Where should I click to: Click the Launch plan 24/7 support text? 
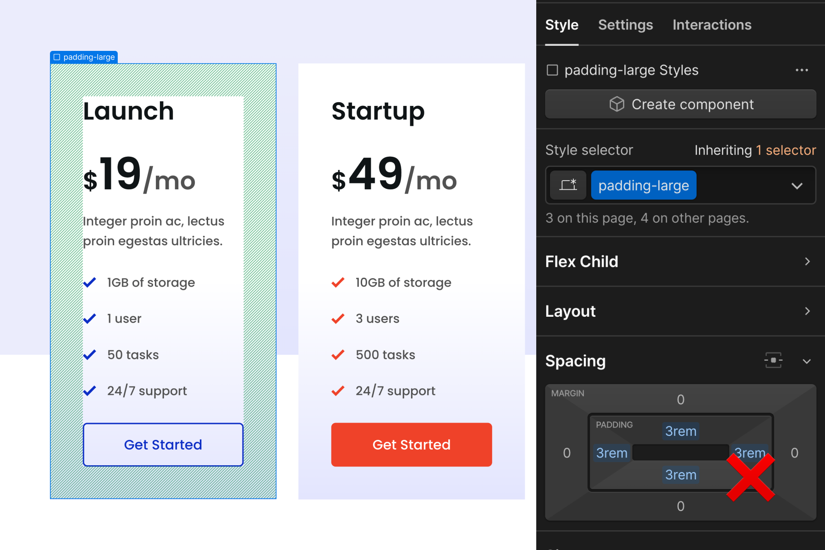pos(147,391)
